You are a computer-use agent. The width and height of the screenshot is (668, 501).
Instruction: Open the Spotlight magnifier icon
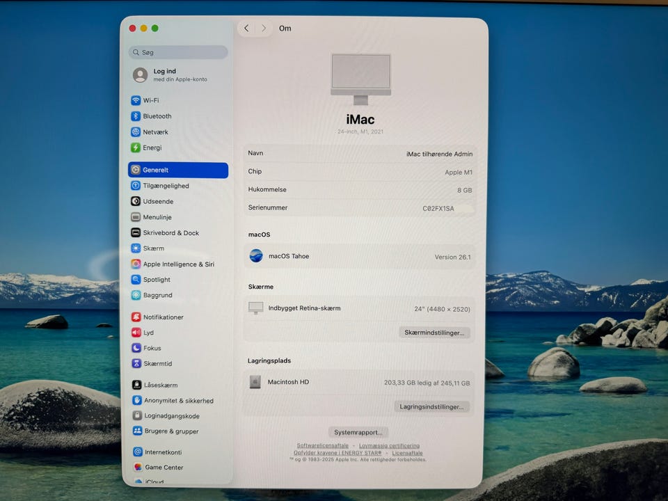(136, 280)
